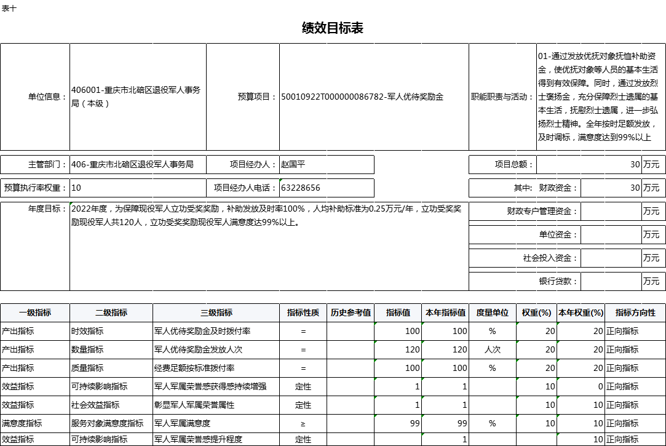
Task: Click the title 绩效目标表
Action: point(333,28)
